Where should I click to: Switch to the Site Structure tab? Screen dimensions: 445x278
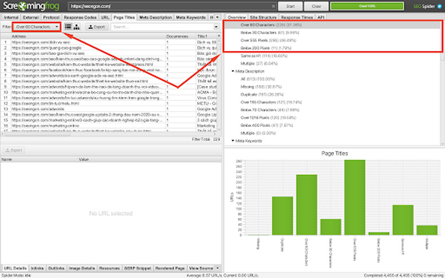click(x=263, y=17)
